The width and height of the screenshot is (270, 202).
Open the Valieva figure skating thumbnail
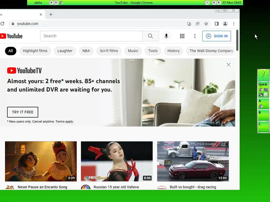pos(117,161)
